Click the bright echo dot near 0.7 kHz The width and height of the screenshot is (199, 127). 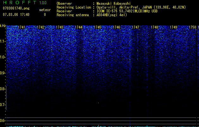point(98,103)
